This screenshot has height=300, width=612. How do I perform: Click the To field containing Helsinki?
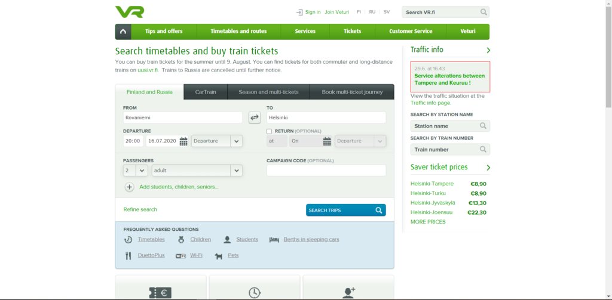[x=326, y=117]
